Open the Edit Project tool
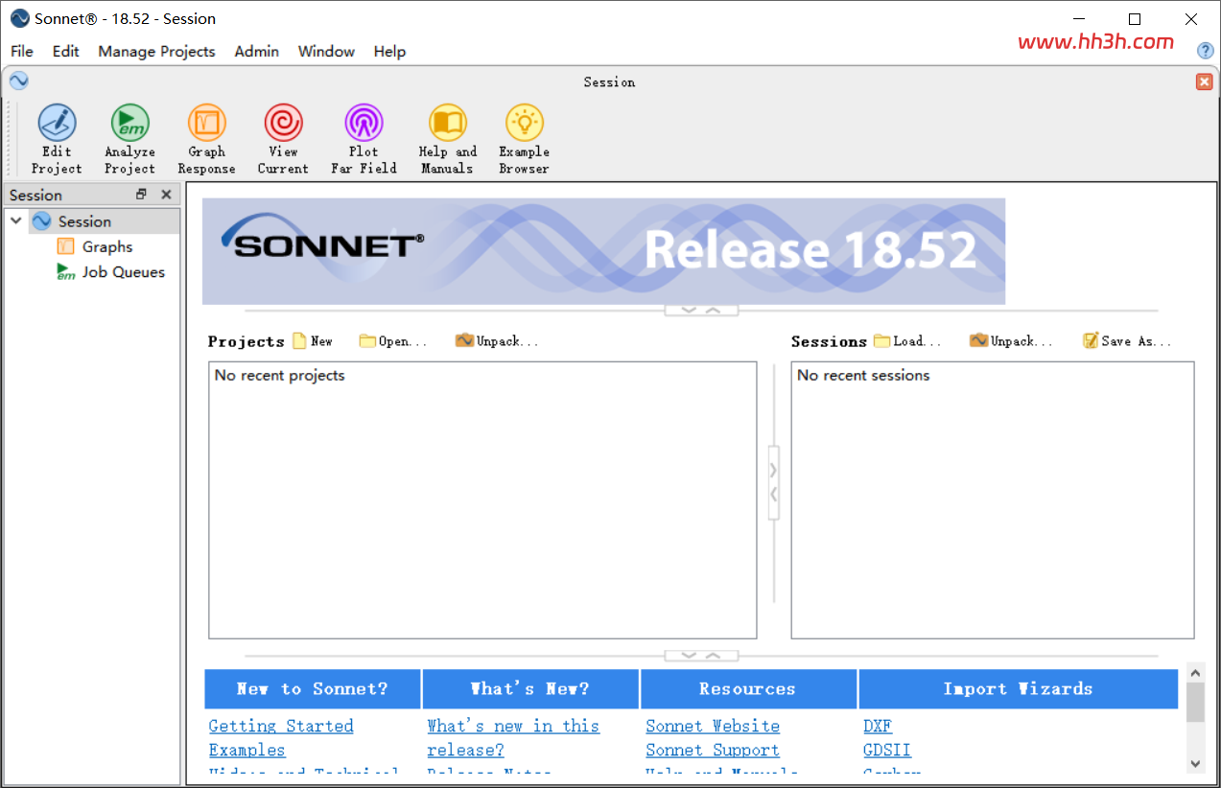 point(57,140)
